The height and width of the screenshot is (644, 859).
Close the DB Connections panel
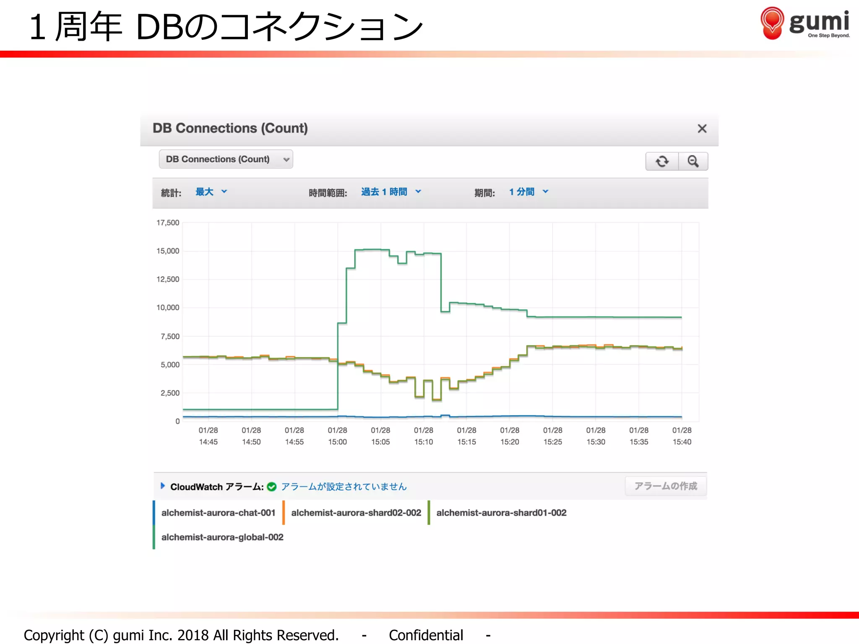702,129
